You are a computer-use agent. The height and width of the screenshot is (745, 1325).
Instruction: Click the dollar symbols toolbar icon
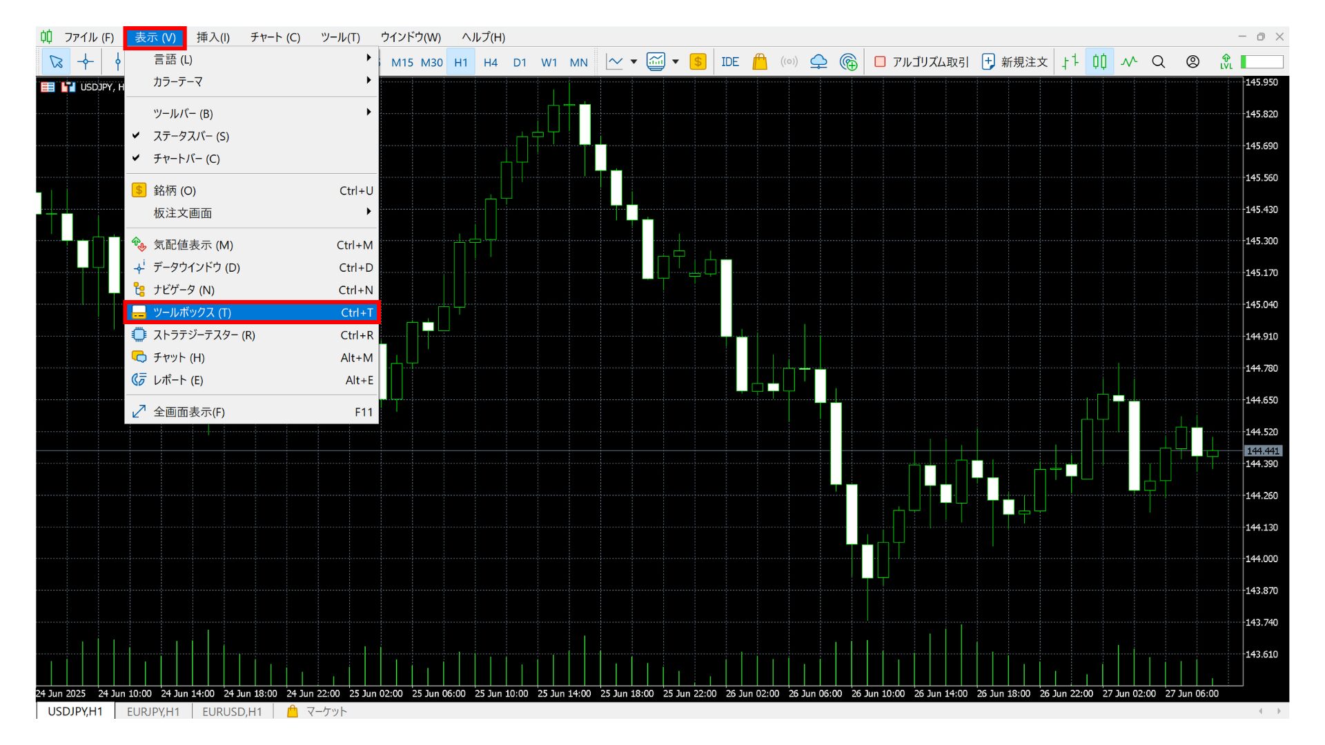698,62
